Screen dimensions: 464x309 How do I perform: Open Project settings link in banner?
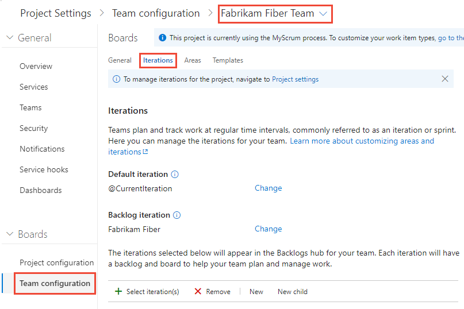tap(296, 79)
